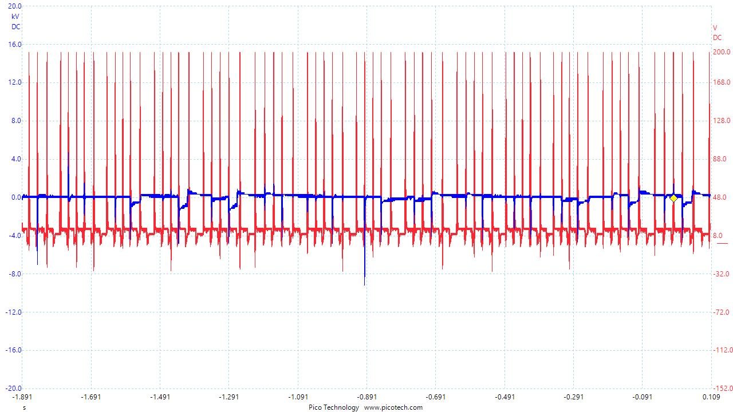Click the red -72.0 axis value
Image resolution: width=733 pixels, height=412 pixels.
[722, 312]
